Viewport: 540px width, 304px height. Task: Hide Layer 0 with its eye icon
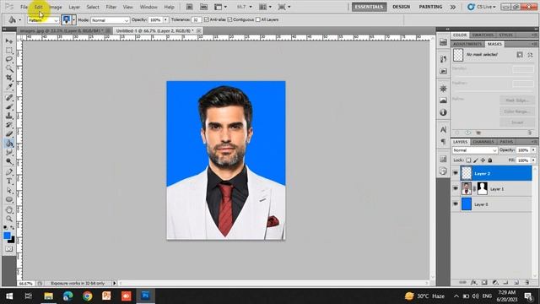point(456,204)
